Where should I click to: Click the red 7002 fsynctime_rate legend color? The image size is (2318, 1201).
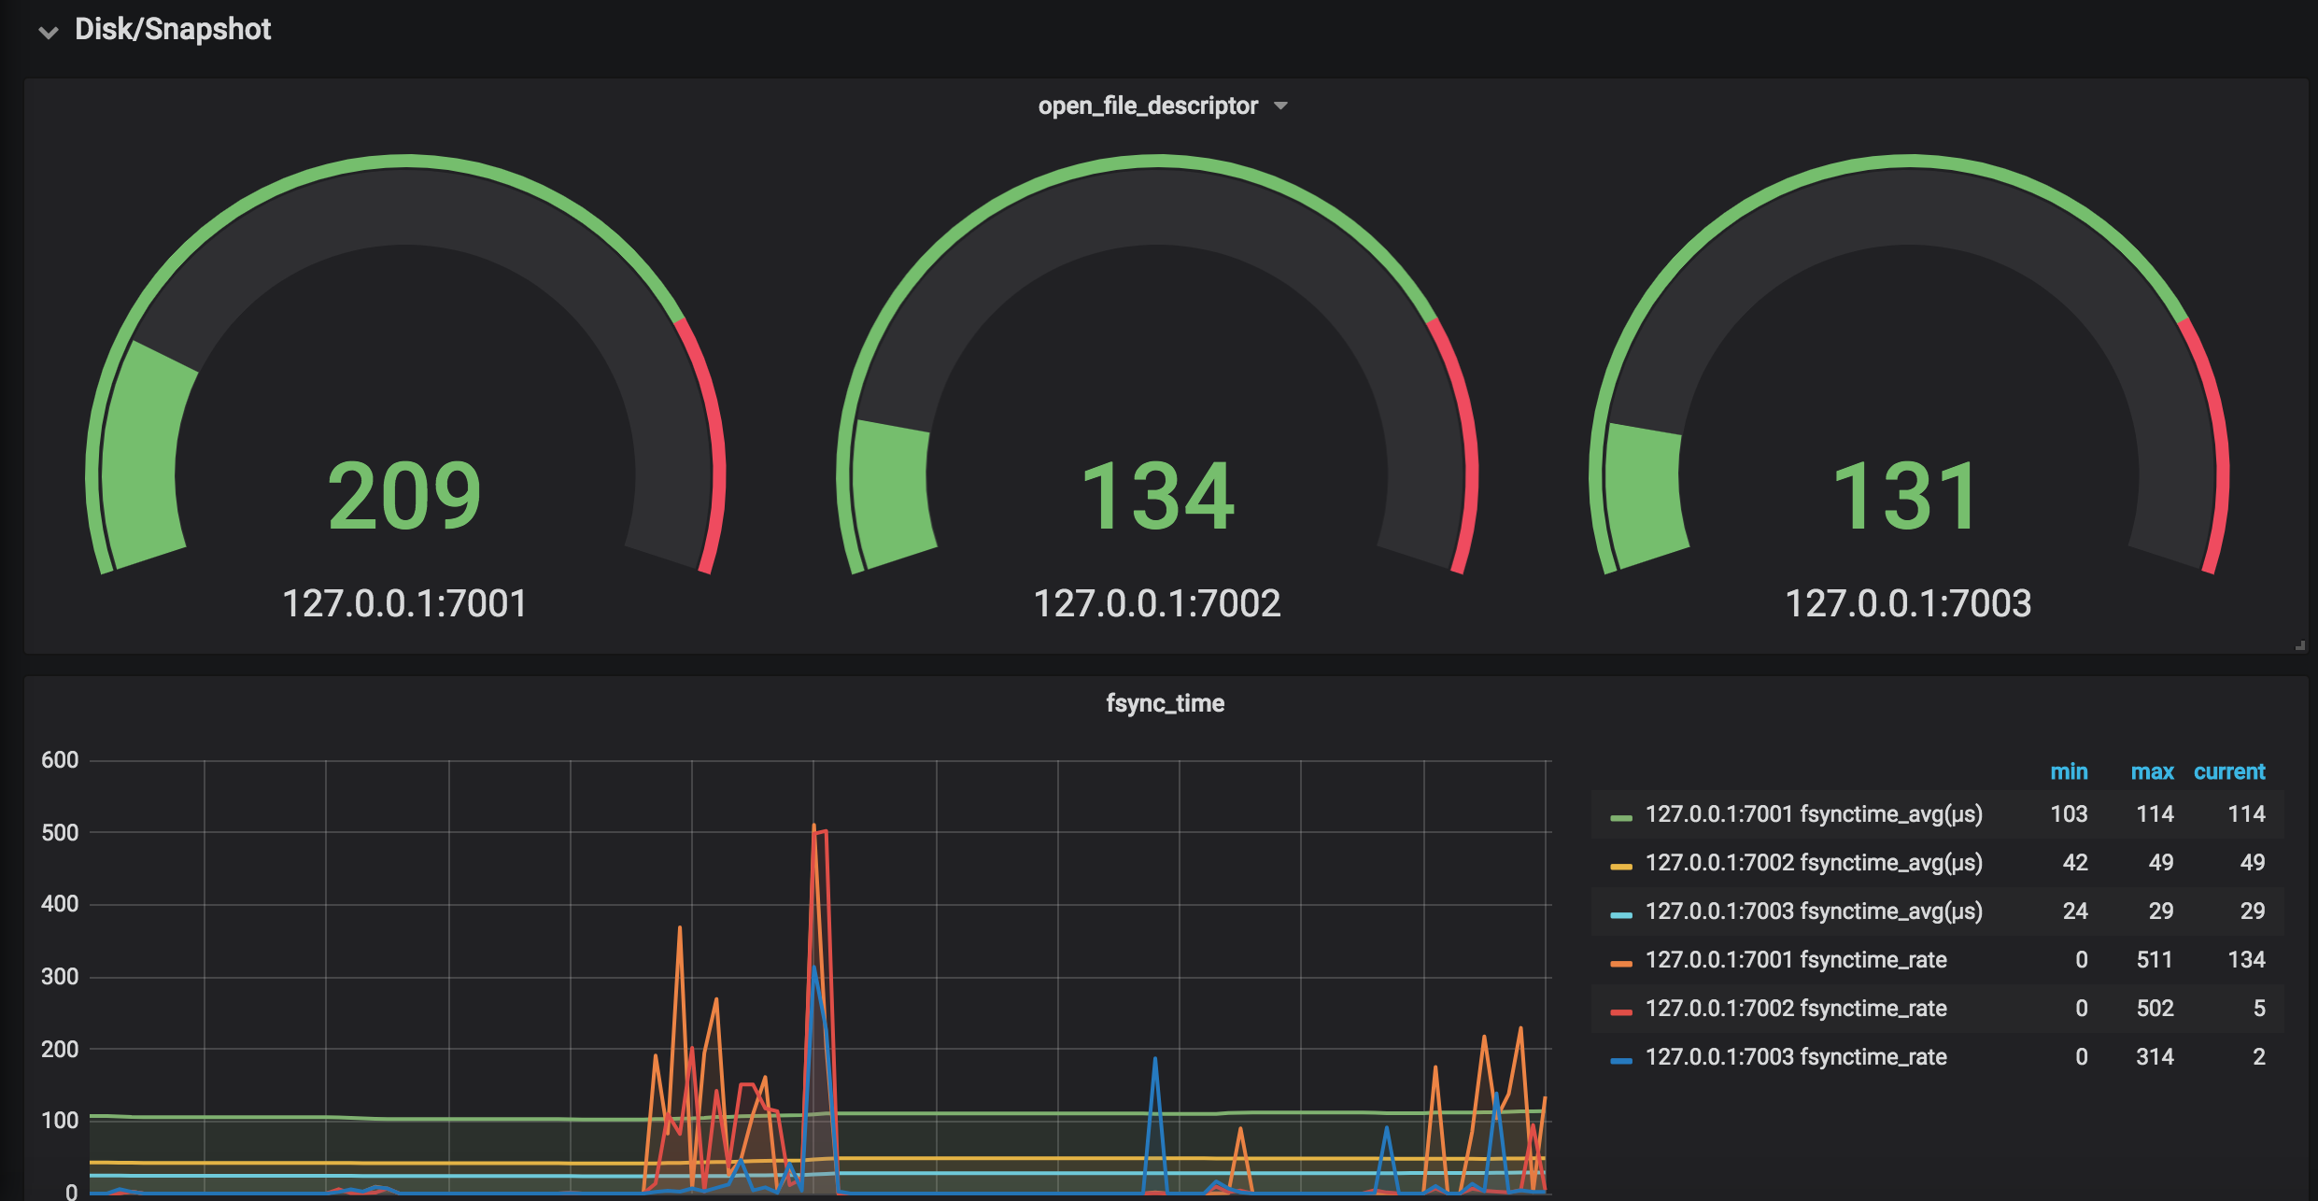pos(1620,1011)
